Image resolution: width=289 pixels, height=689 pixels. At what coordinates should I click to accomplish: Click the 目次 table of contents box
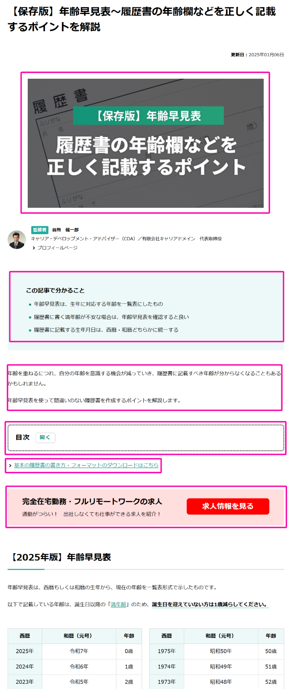point(146,438)
